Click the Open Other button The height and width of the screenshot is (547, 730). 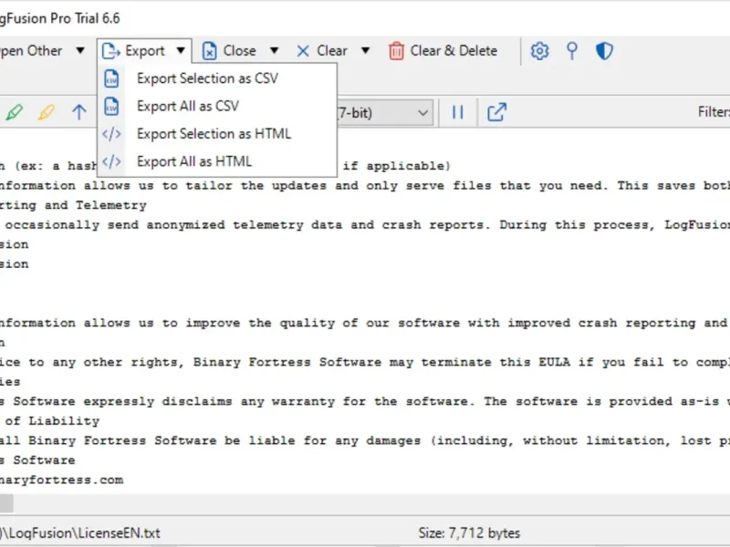point(31,51)
